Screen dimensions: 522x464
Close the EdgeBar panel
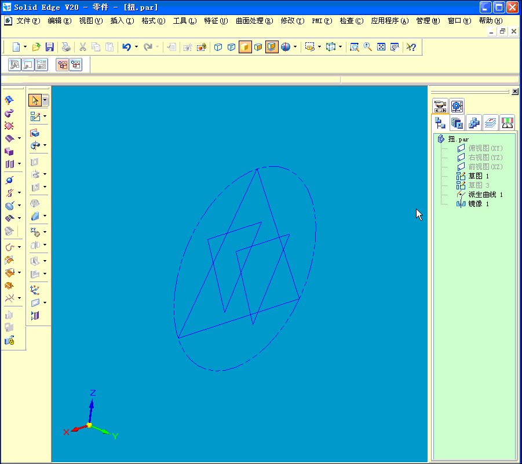[x=514, y=91]
